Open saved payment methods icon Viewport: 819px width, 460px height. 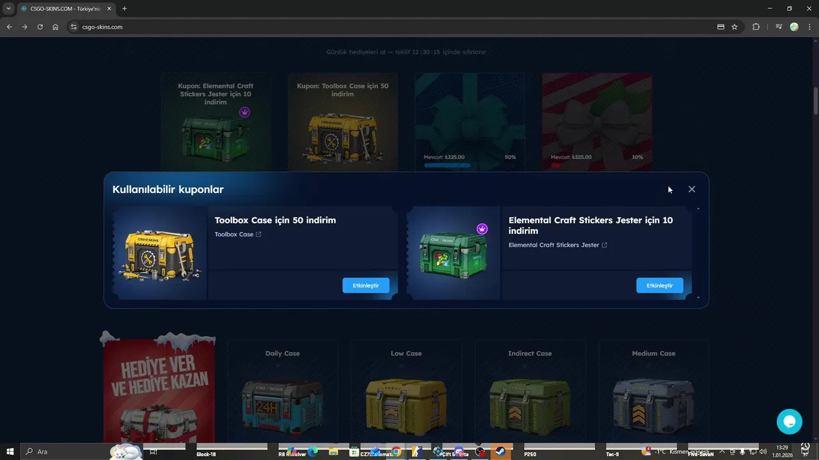[720, 27]
